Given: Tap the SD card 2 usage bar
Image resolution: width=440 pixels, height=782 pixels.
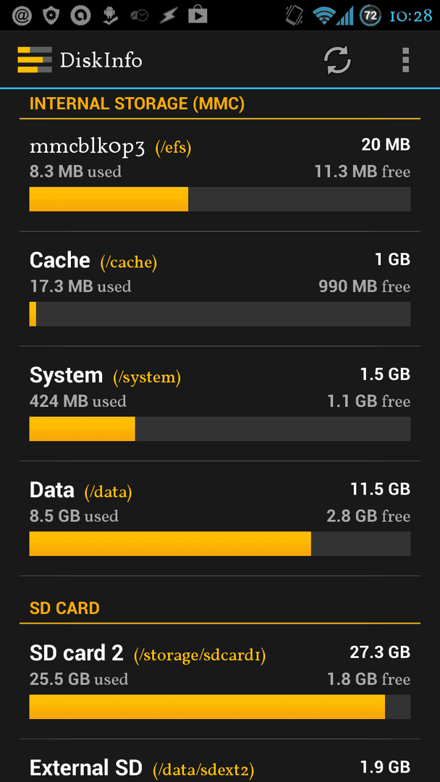Looking at the screenshot, I should 220,707.
